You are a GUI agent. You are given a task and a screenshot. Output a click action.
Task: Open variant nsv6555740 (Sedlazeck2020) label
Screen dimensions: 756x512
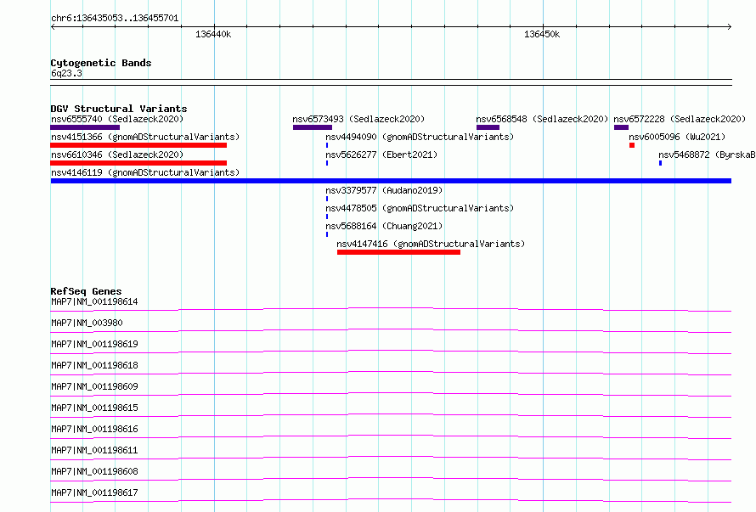pyautogui.click(x=117, y=119)
